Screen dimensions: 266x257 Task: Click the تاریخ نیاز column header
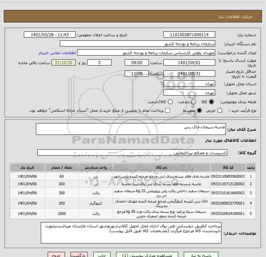tap(27, 167)
